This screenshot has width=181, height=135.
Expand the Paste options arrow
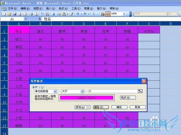pos(67,14)
